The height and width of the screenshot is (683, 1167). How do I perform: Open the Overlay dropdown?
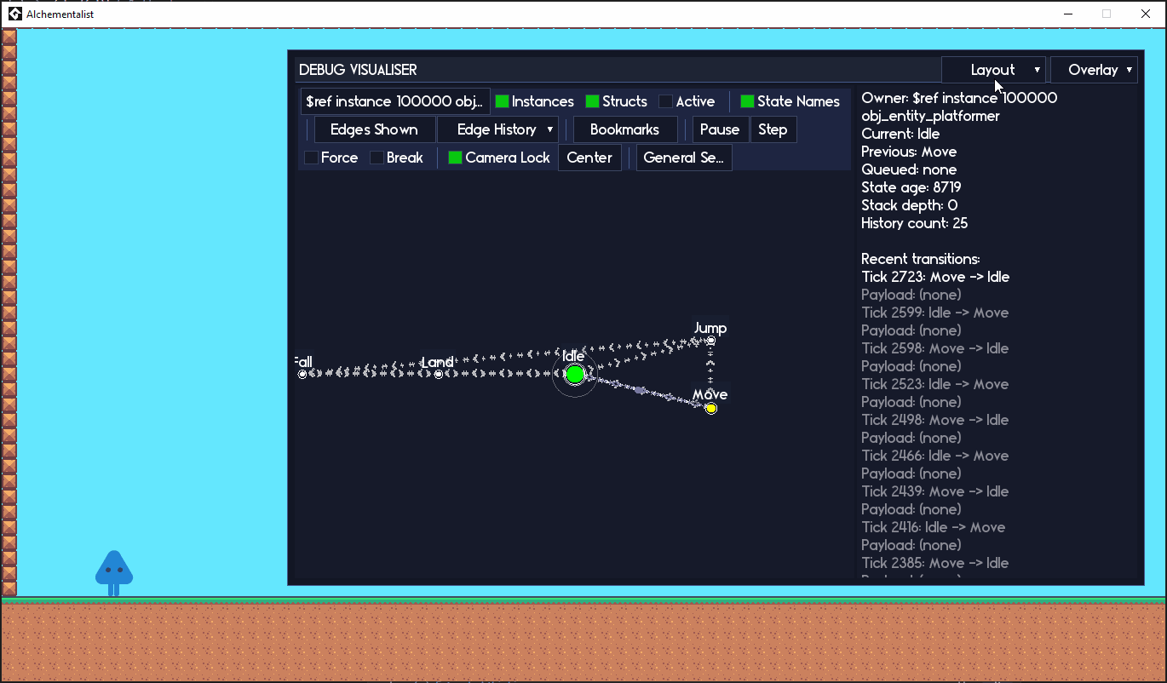click(x=1094, y=70)
